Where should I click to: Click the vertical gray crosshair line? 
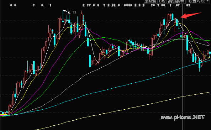(183, 67)
